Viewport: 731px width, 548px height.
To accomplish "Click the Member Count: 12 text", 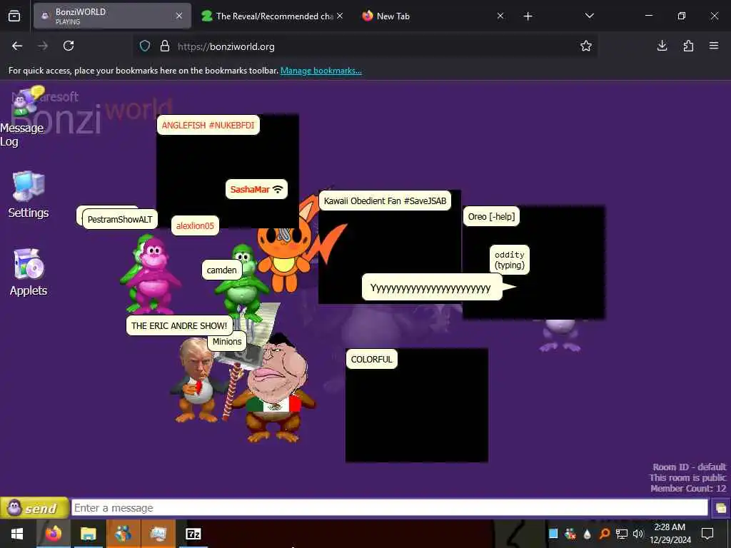I will [688, 488].
